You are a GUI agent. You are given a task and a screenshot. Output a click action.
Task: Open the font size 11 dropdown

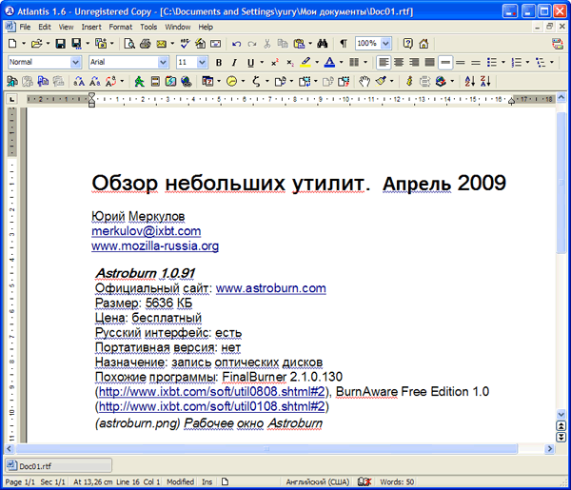[x=202, y=62]
